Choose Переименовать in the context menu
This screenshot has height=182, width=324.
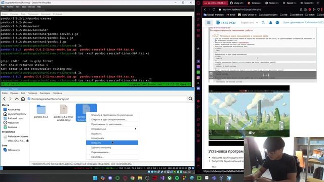112,152
